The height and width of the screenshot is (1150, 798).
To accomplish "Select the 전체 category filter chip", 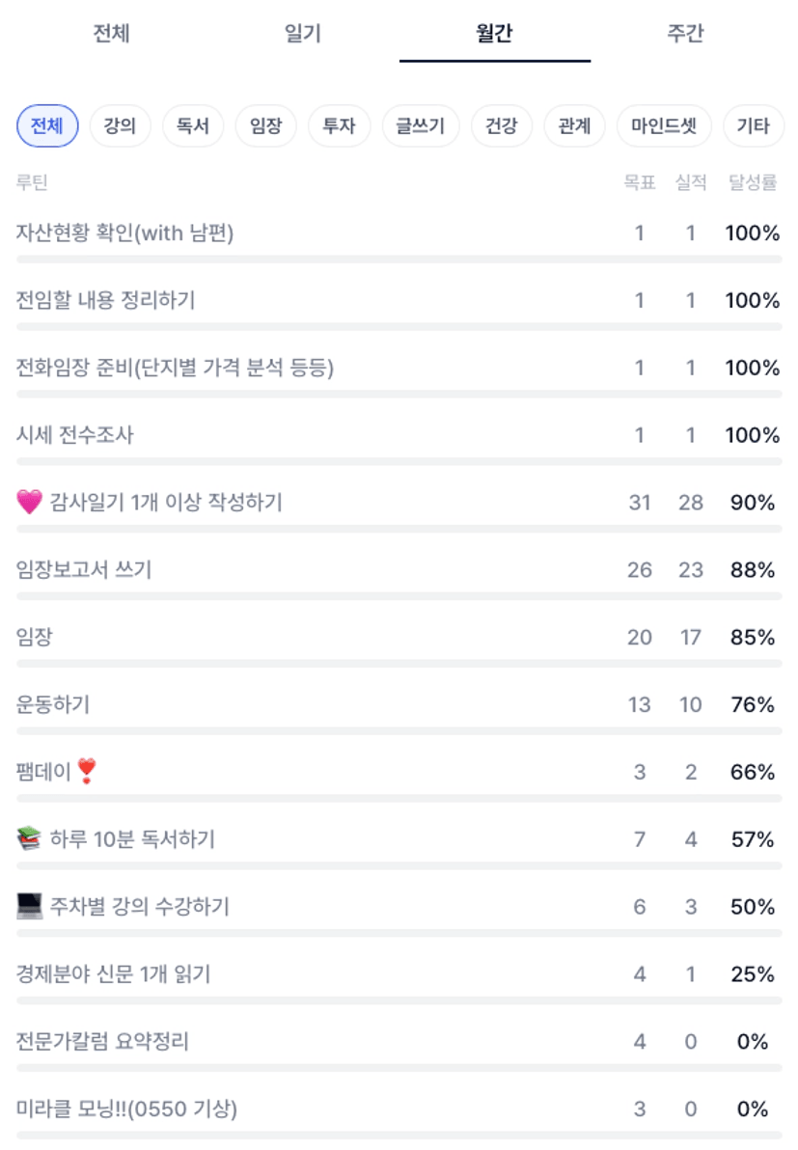I will coord(47,126).
